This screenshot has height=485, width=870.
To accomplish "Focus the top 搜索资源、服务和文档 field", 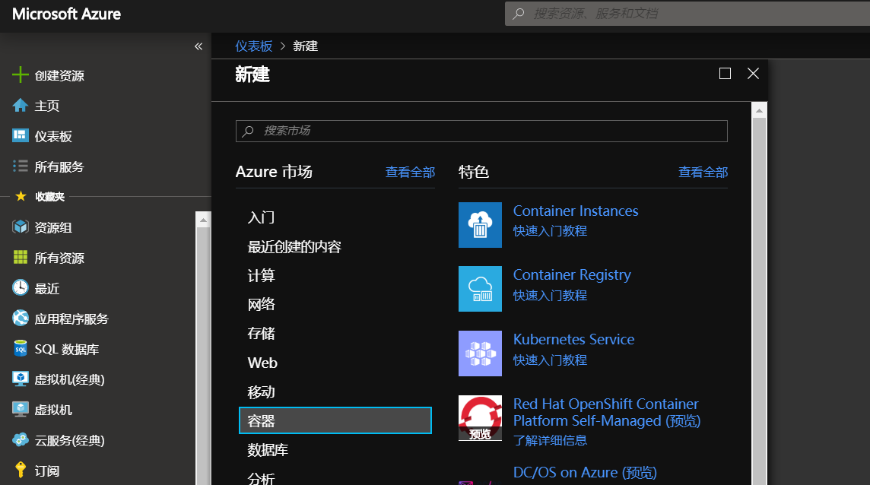I will [687, 14].
